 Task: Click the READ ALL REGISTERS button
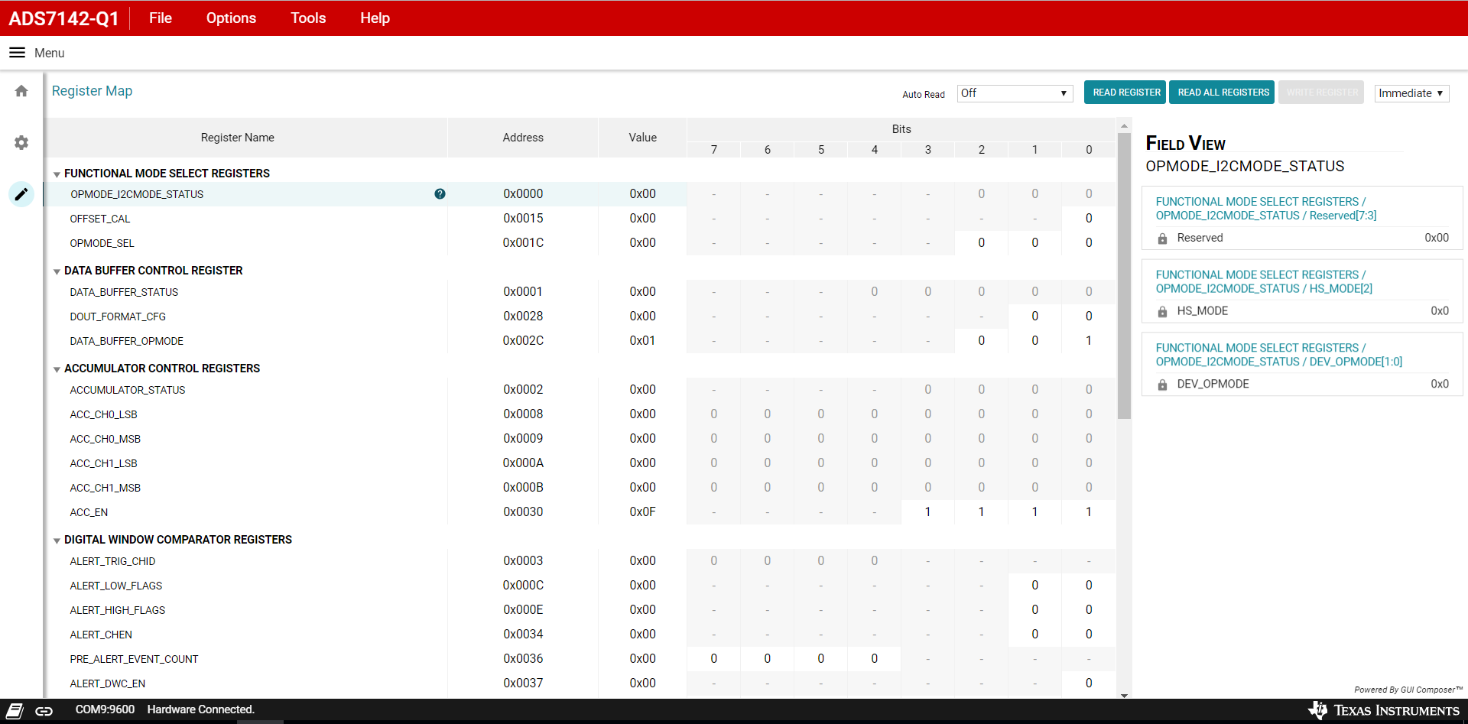pyautogui.click(x=1222, y=93)
